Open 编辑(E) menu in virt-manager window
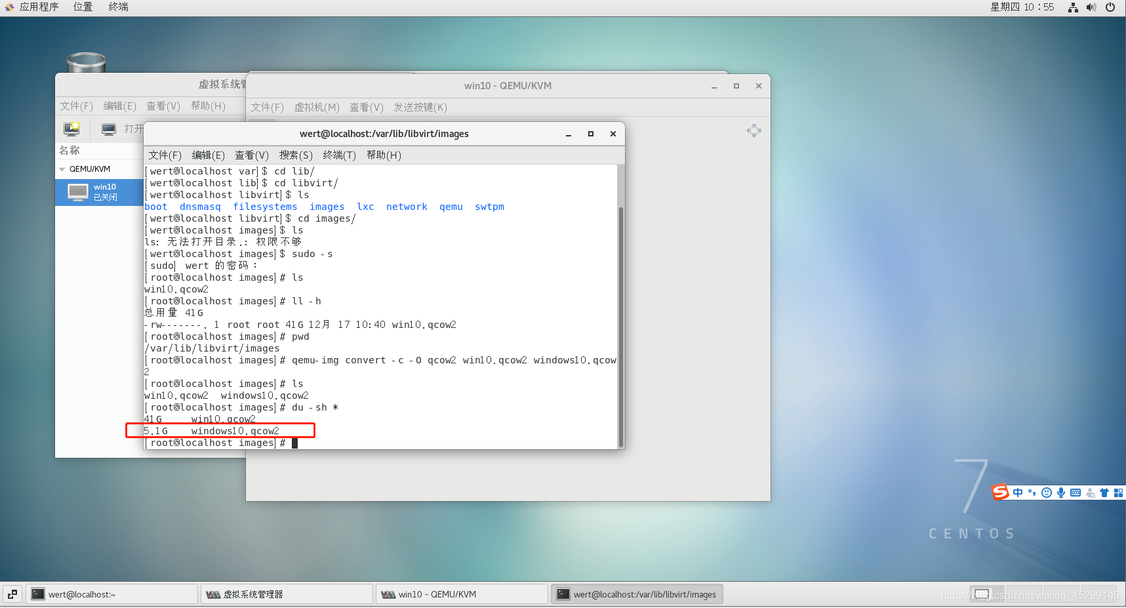 pyautogui.click(x=119, y=106)
